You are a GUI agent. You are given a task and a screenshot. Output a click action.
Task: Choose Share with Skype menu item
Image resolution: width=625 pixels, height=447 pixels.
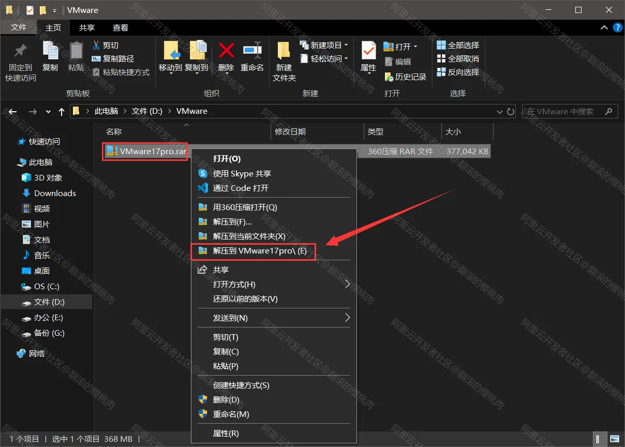point(274,173)
